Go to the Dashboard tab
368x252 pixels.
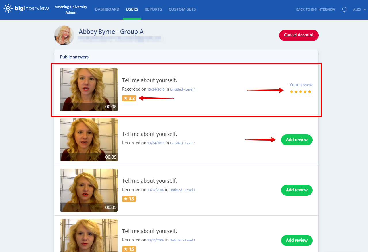[107, 9]
